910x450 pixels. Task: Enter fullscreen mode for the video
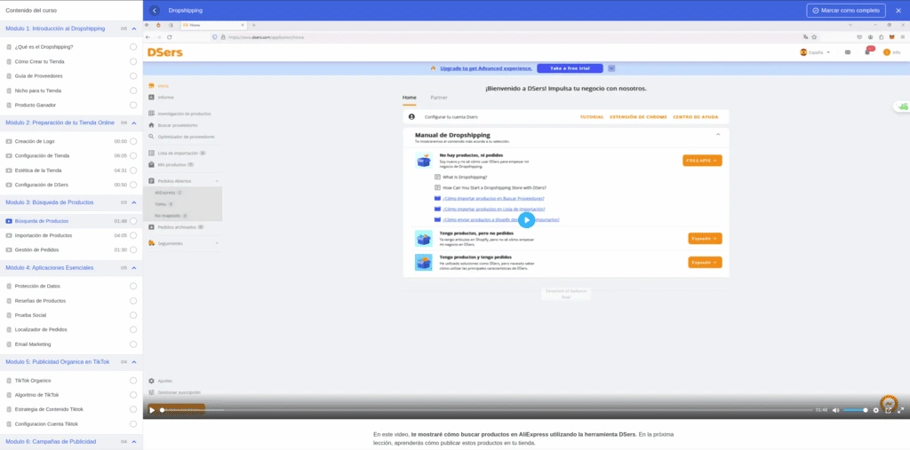coord(899,410)
